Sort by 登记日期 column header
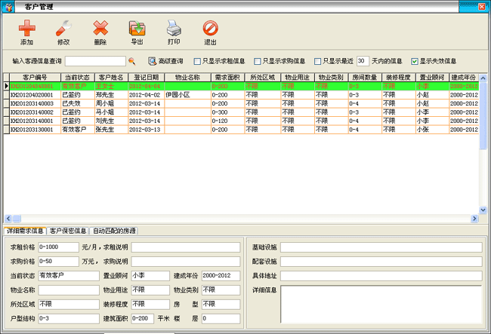This screenshot has width=491, height=334. click(x=146, y=77)
